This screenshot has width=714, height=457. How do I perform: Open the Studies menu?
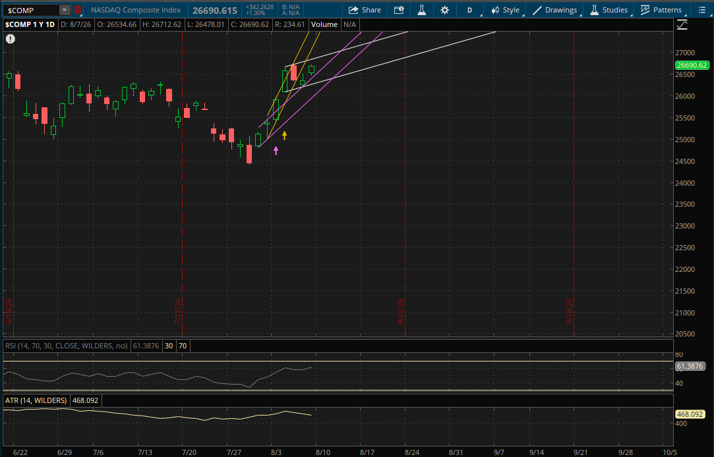(x=609, y=10)
